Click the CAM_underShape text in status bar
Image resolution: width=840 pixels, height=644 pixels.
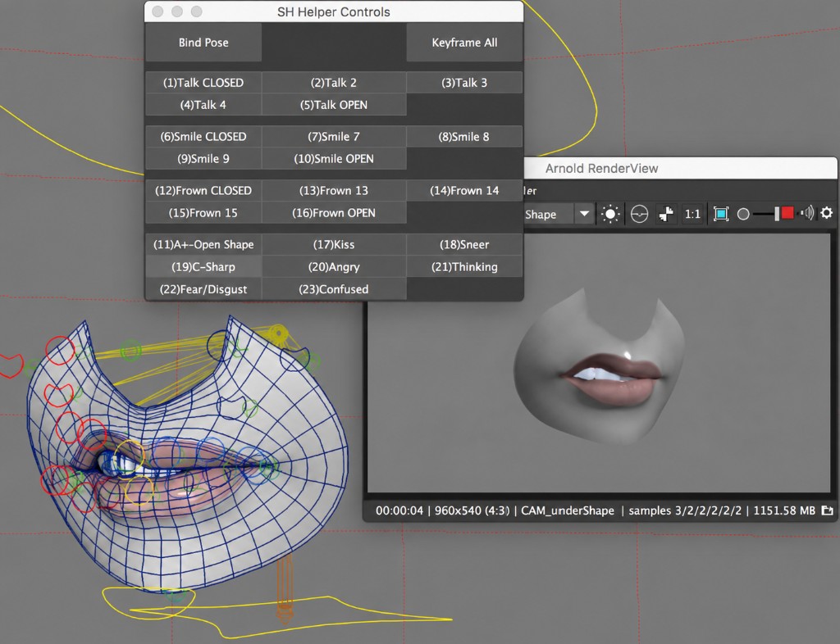568,510
